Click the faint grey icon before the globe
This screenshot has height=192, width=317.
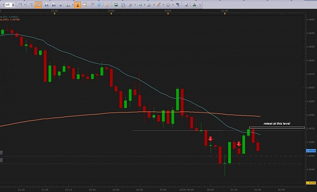(x=92, y=5)
